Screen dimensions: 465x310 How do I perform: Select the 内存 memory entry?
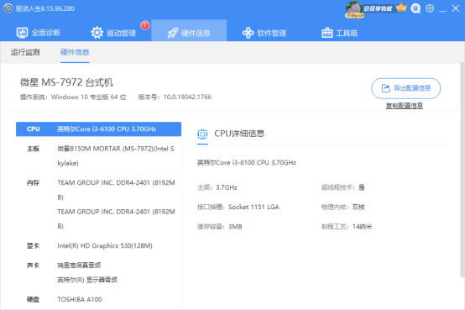[98, 204]
